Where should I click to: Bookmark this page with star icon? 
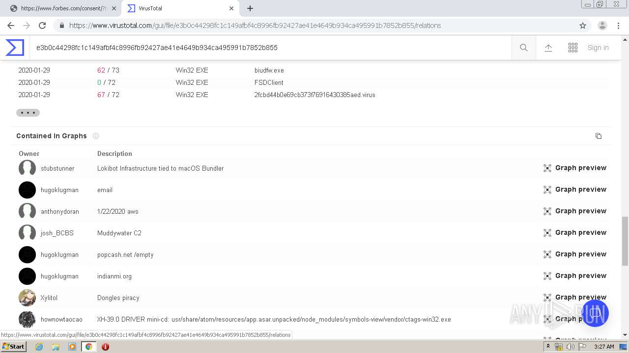583,25
